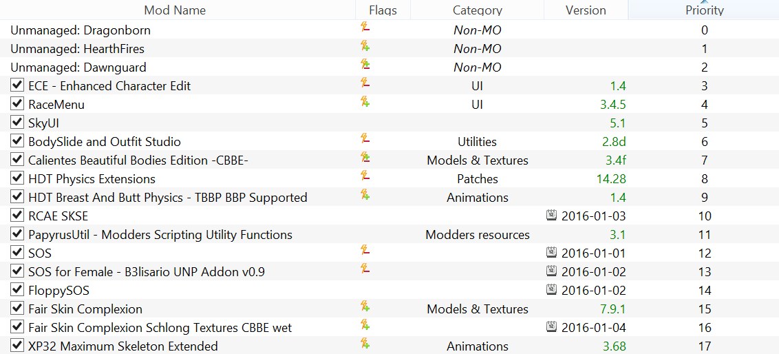Select the Calientes Beautiful Bodies Edition -CBBE- mod

[389, 160]
